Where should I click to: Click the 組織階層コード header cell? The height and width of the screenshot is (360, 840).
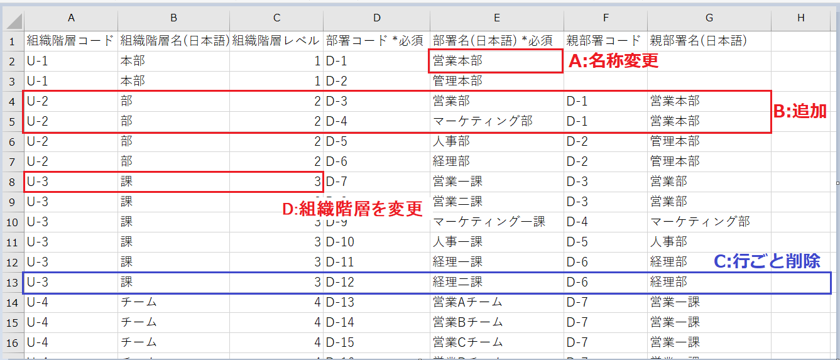(x=70, y=41)
